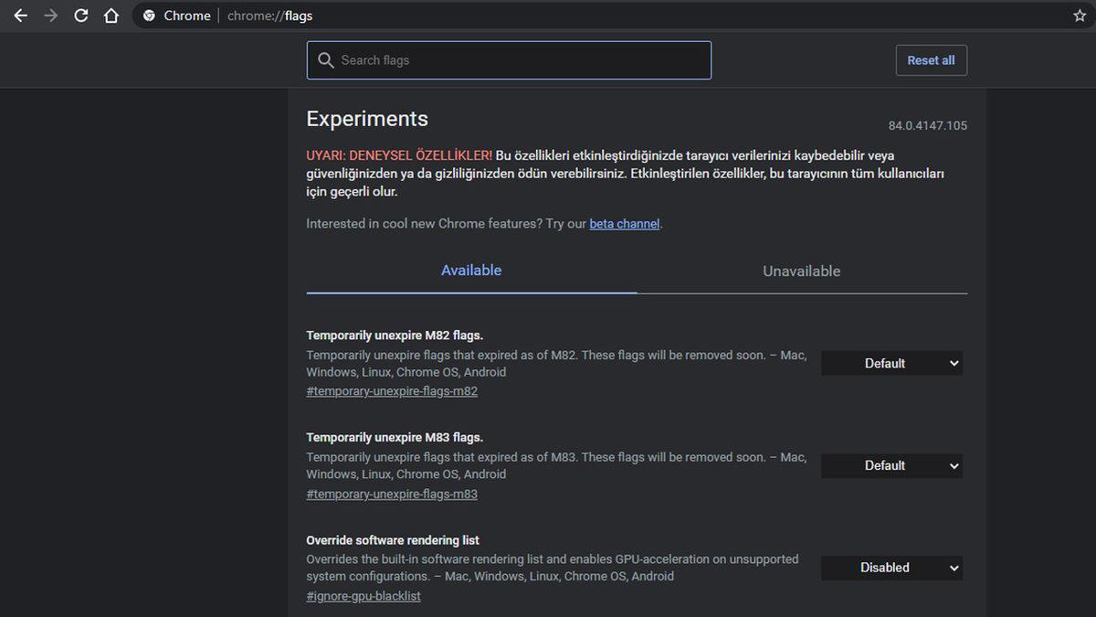Click the bookmark star icon

point(1077,16)
